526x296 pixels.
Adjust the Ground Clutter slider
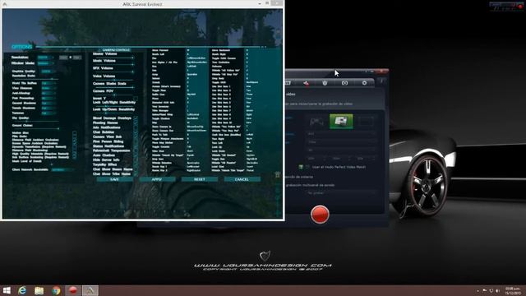point(36,128)
